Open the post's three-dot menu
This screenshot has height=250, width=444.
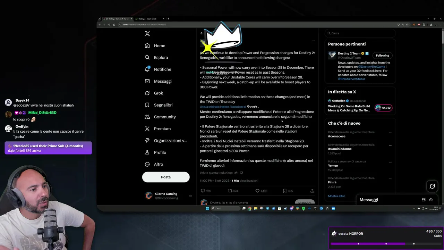tap(313, 41)
